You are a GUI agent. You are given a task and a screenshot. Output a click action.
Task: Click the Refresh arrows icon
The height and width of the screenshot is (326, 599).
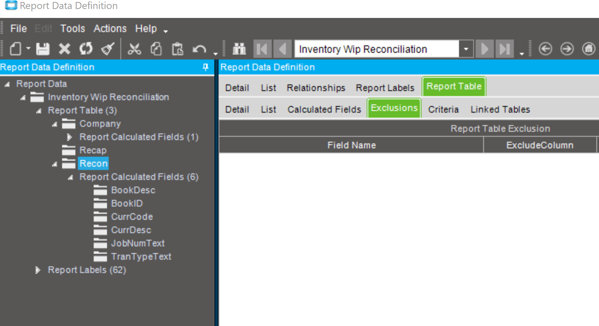click(86, 49)
